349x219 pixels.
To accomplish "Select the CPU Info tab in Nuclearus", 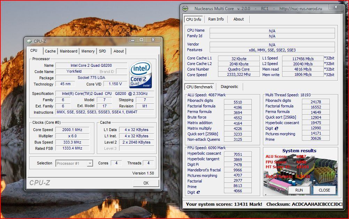I will (x=193, y=19).
